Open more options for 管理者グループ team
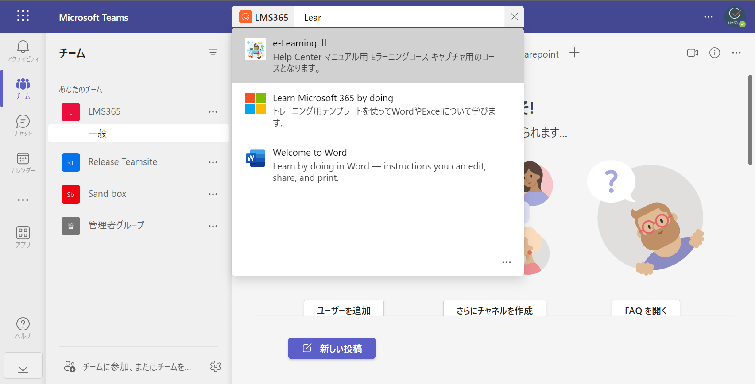This screenshot has height=384, width=755. tap(213, 226)
